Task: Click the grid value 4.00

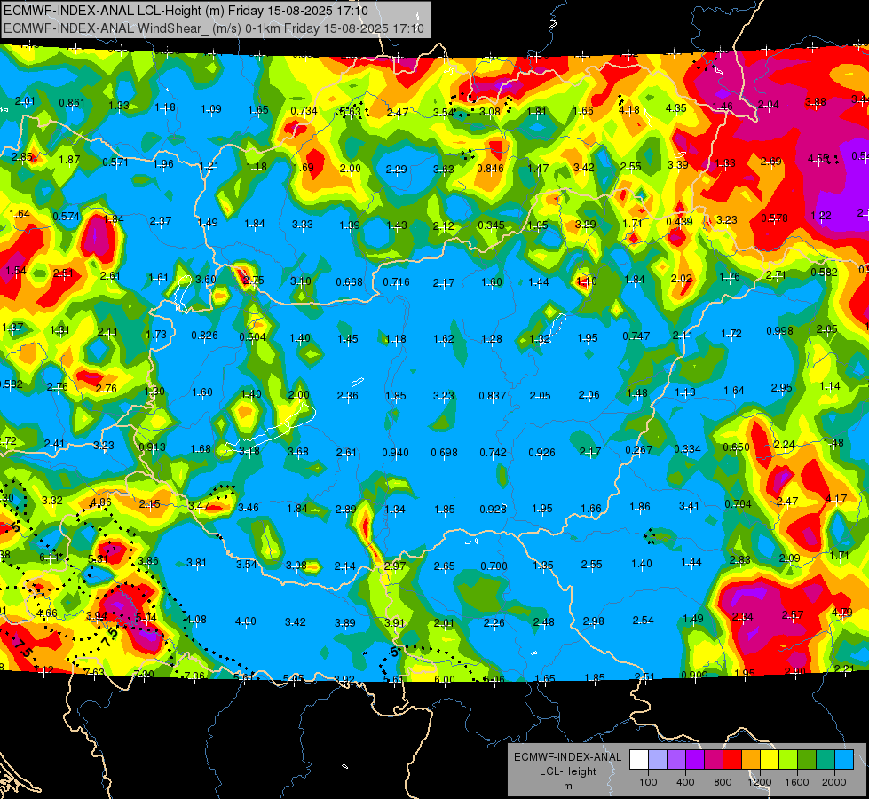Action: click(246, 621)
